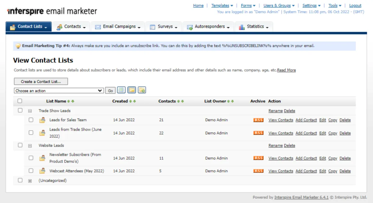Click the folder icon beside Newsletter Subscribers list
This screenshot has width=373, height=203.
pyautogui.click(x=42, y=158)
